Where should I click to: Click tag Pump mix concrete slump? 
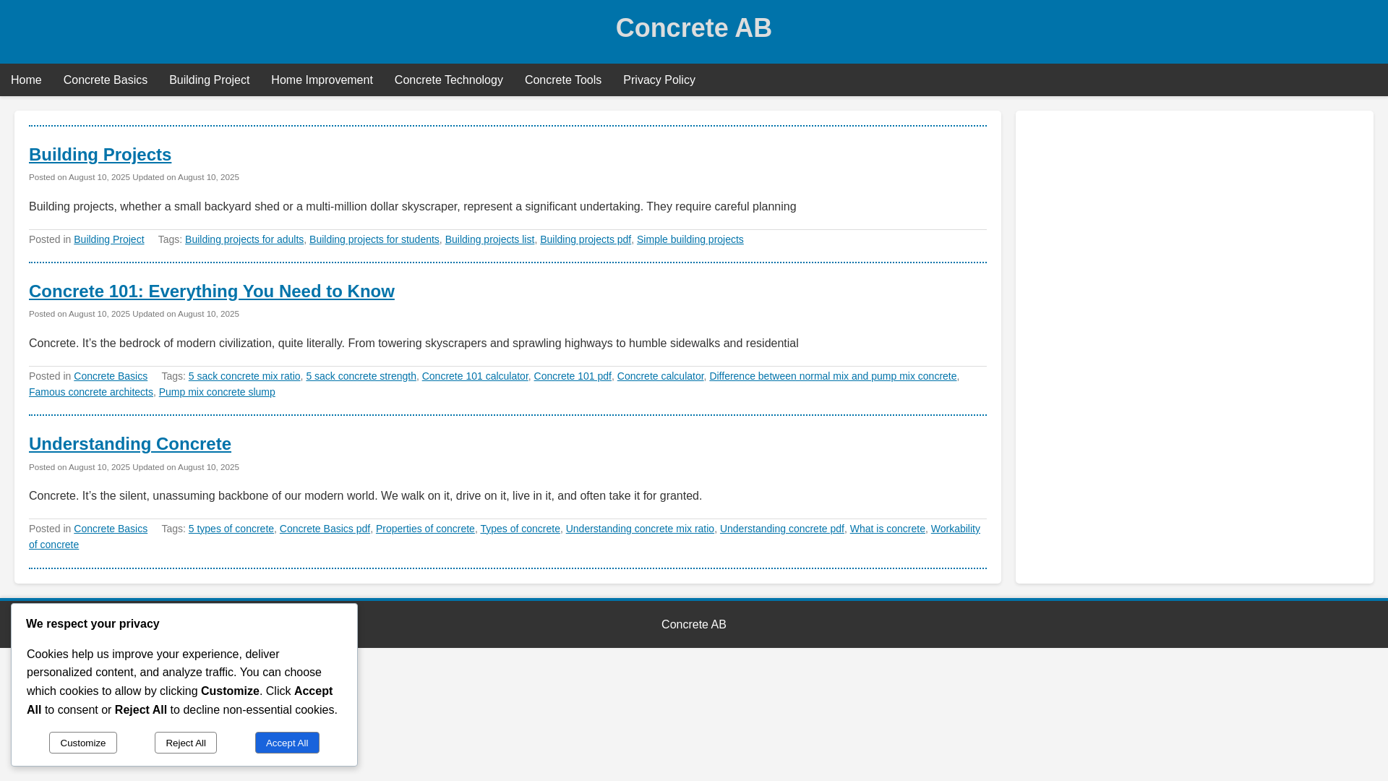point(217,392)
